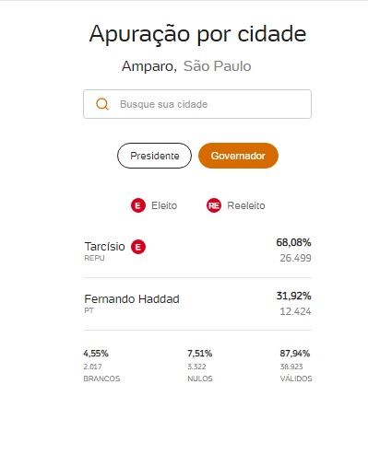The width and height of the screenshot is (368, 466).
Task: Click the orange search magnifier icon
Action: (x=102, y=104)
